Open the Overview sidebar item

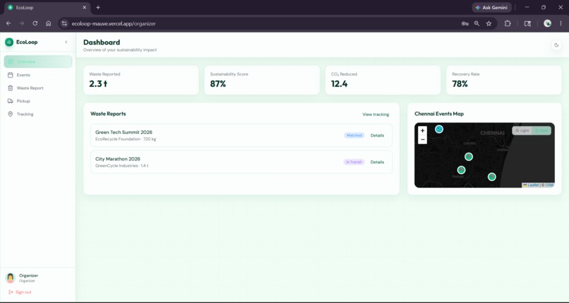click(37, 61)
